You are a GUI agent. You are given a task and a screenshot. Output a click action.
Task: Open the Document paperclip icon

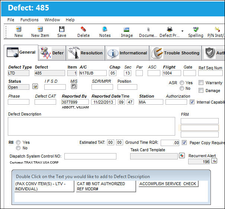(x=148, y=29)
